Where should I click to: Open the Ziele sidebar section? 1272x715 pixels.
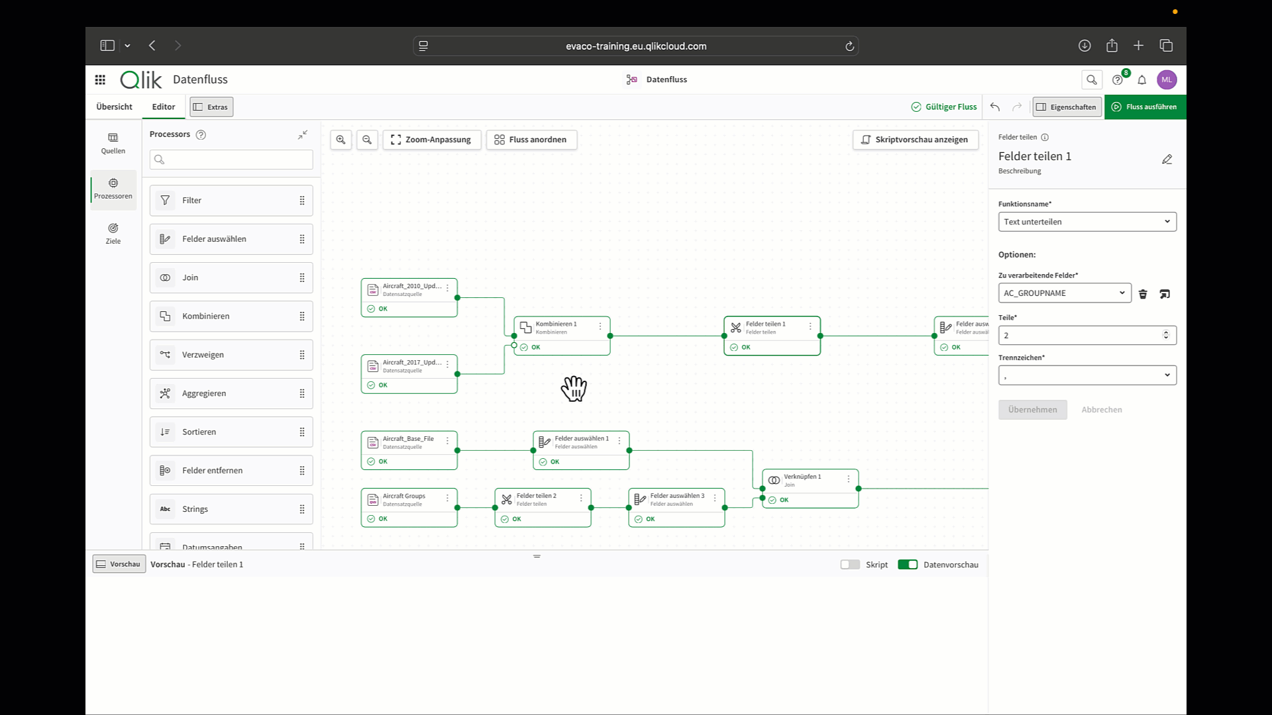click(x=113, y=233)
